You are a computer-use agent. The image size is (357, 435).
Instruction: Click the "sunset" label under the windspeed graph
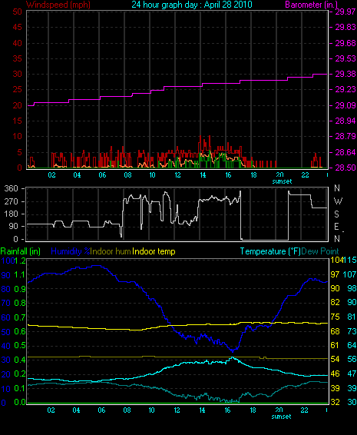coord(282,181)
